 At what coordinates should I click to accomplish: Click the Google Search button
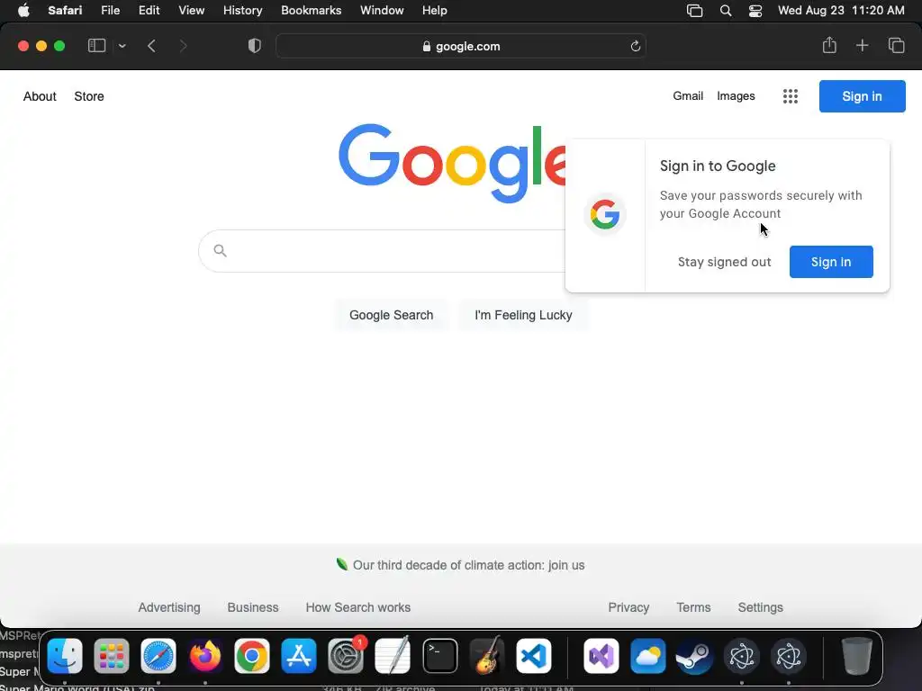(391, 315)
